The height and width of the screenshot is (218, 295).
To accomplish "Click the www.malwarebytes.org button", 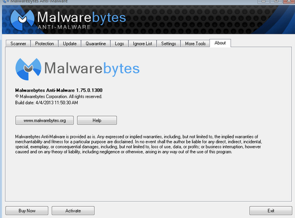I will [45, 120].
